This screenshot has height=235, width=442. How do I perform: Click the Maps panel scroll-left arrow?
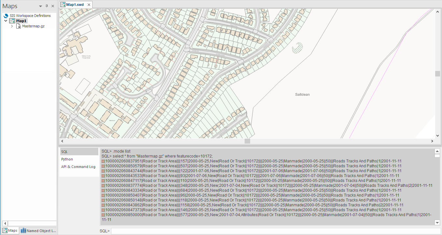click(x=5, y=223)
